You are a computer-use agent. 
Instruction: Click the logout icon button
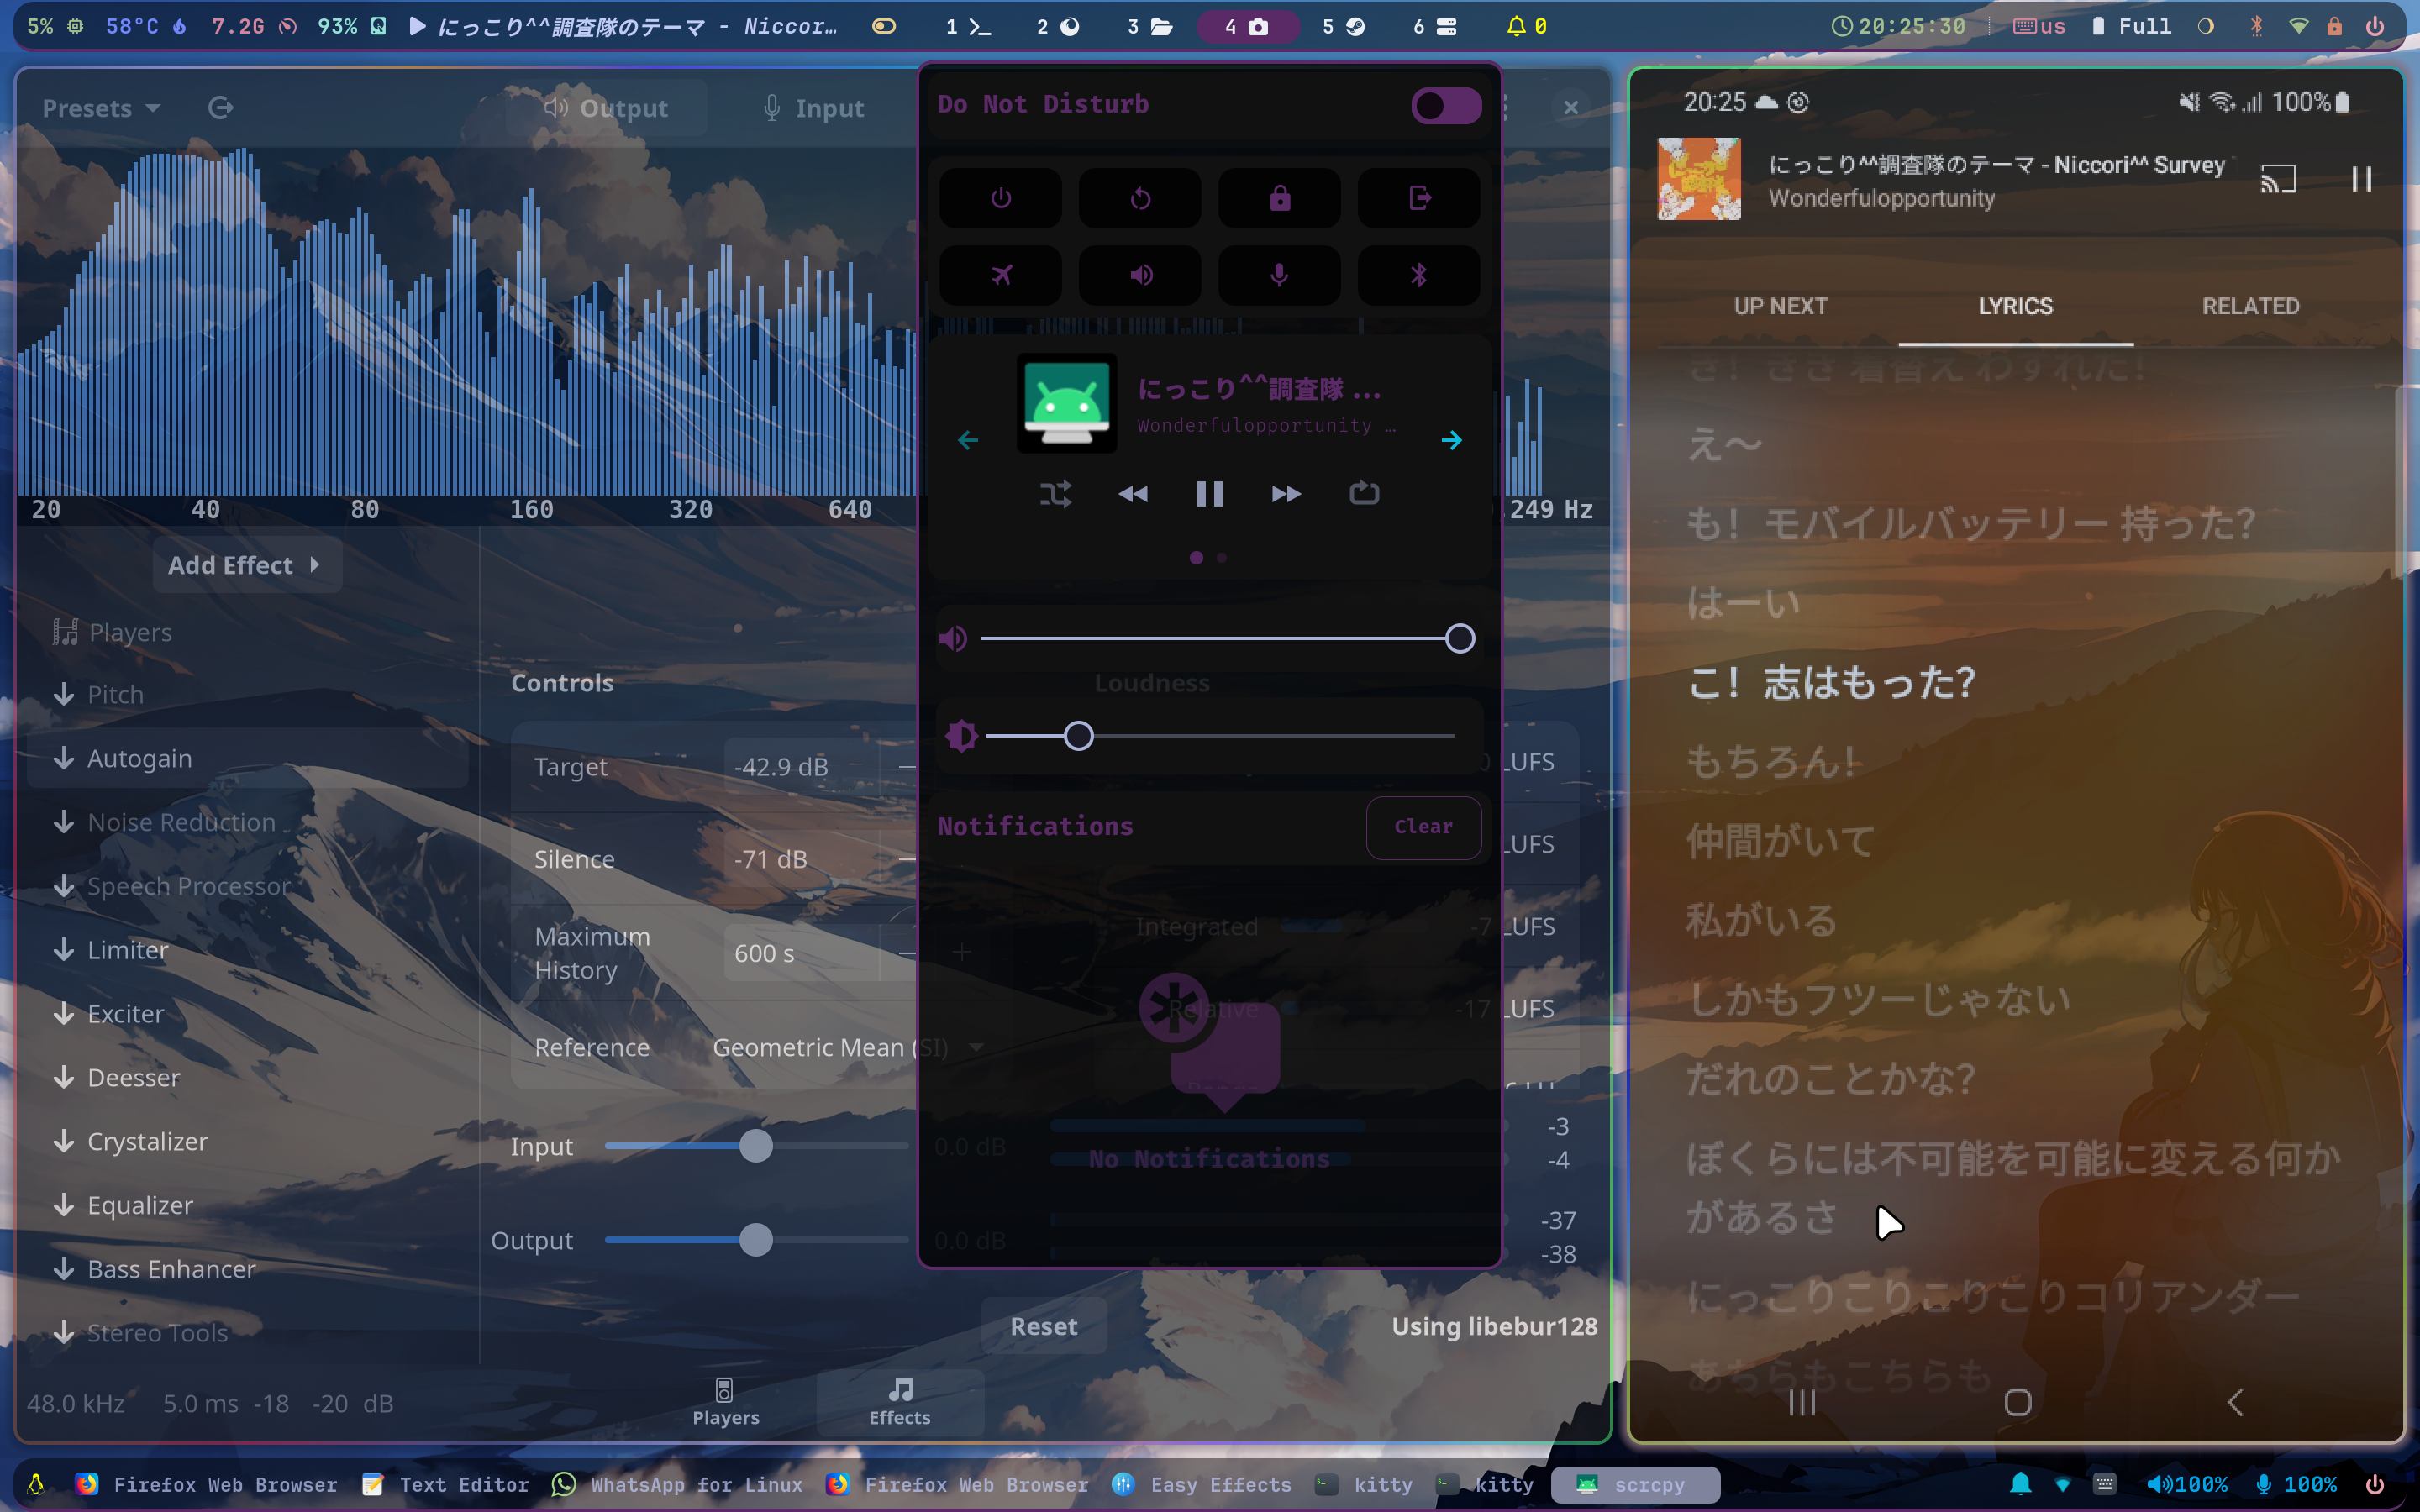pyautogui.click(x=1419, y=198)
